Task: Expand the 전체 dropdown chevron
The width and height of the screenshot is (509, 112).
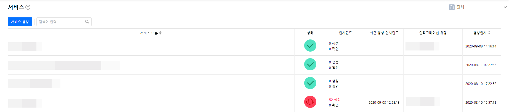Action: (x=505, y=7)
